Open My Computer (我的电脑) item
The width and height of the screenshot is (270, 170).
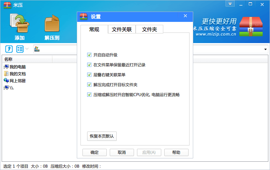pyautogui.click(x=17, y=67)
